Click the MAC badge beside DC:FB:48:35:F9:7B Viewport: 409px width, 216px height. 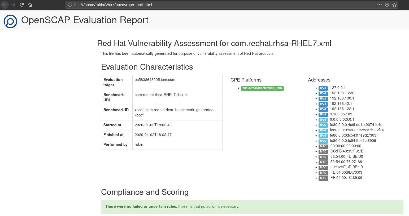pyautogui.click(x=323, y=151)
